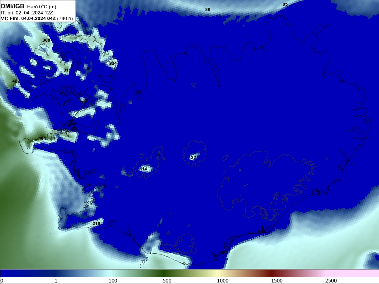
Task: Click the map value label 311
Action: tap(67, 70)
